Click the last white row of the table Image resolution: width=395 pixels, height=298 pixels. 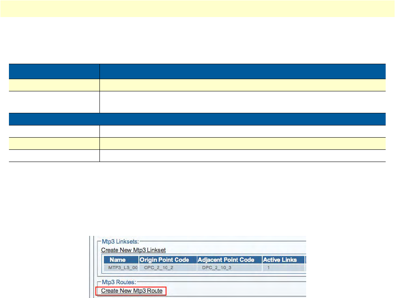[x=197, y=155]
